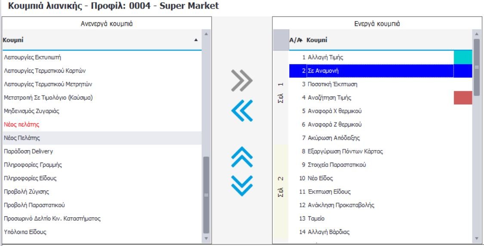Click the grey double right arrow move button
Screen dimensions: 484x246
242,80
